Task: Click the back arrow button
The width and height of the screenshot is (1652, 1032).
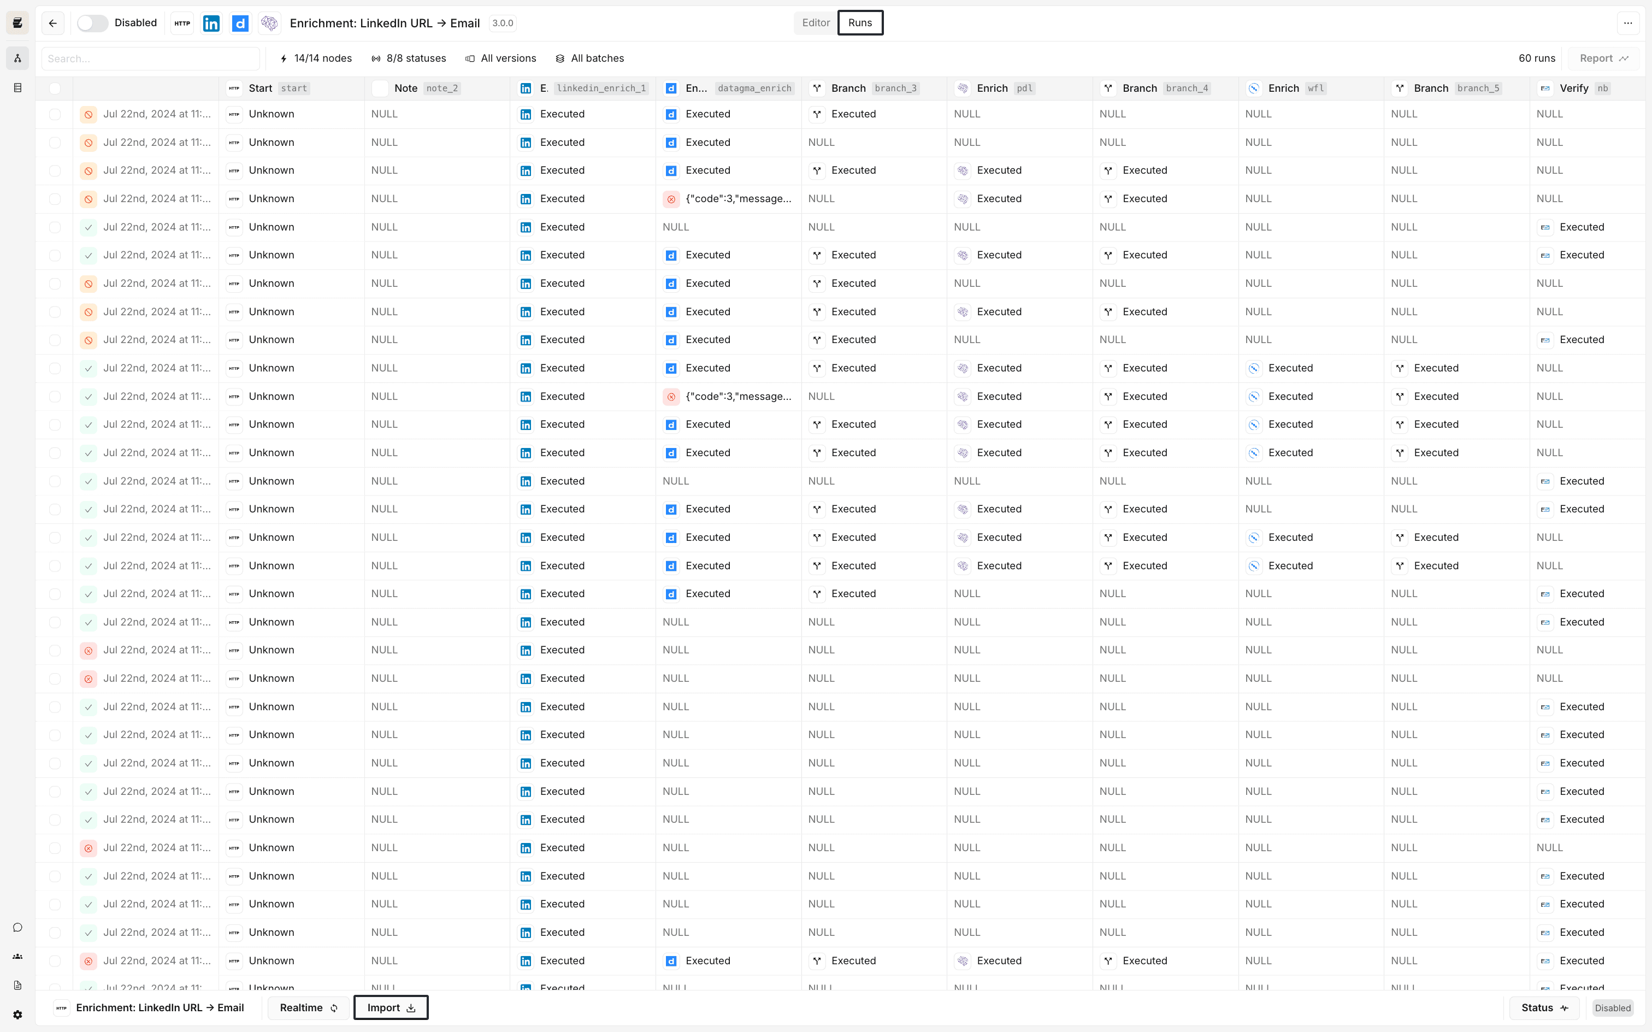Action: pos(52,23)
